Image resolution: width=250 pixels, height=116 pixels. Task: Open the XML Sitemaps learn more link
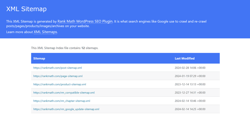pyautogui.click(x=45, y=32)
